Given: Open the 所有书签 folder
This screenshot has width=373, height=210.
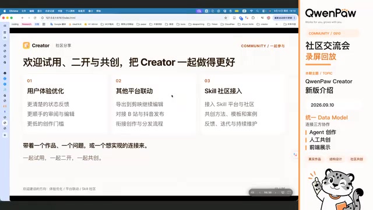Looking at the screenshot, I should [290, 24].
